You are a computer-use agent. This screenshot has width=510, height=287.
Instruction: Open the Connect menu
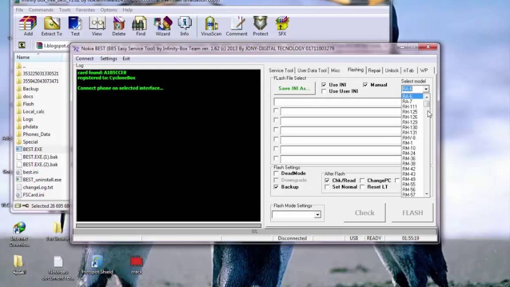84,59
